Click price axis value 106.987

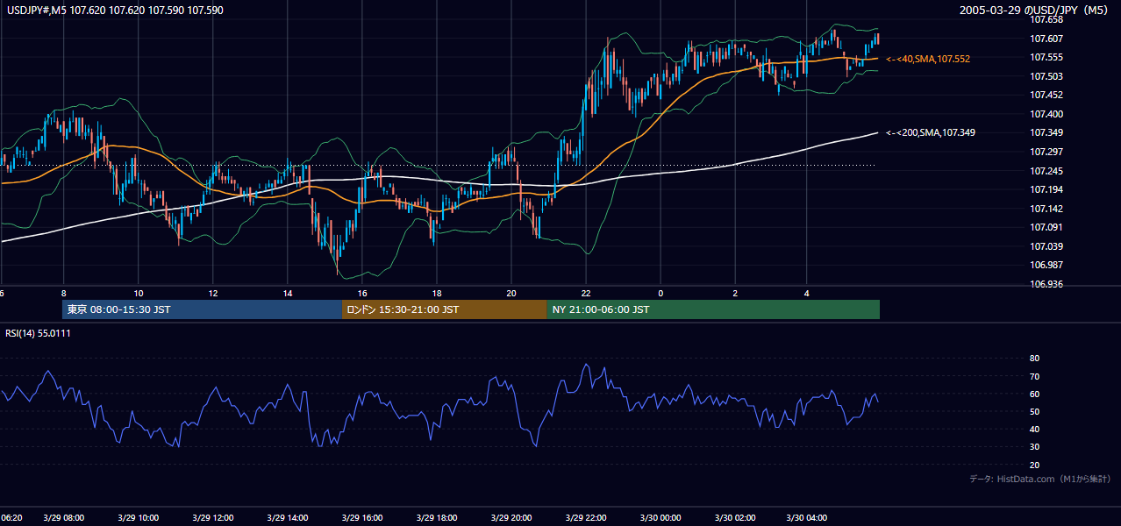1048,265
